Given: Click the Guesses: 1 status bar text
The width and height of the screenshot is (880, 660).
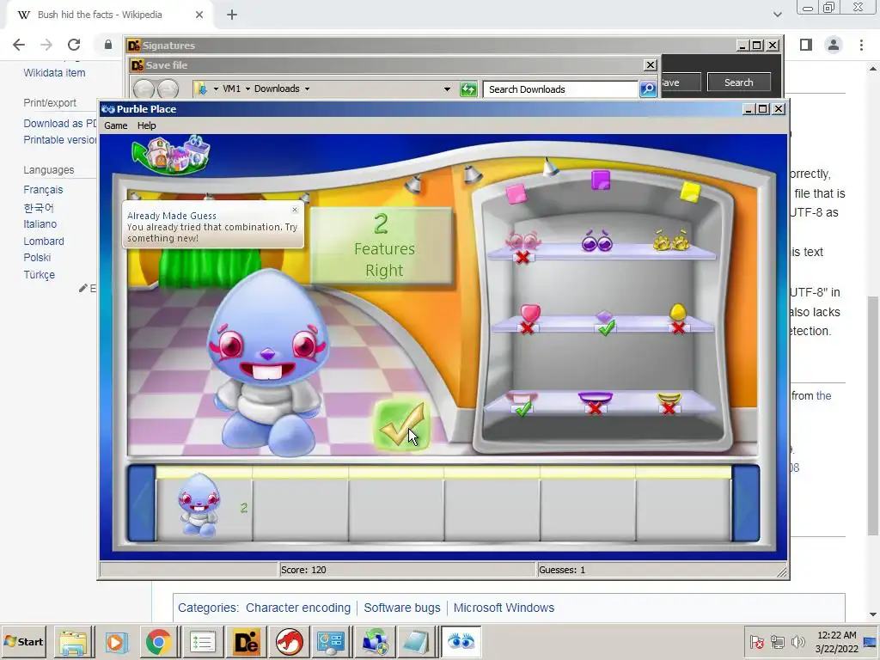Looking at the screenshot, I should coord(562,570).
